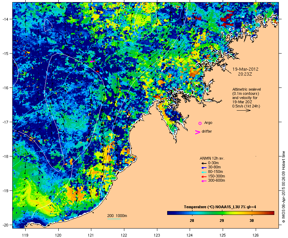Click the latitude axis label -19

(x=5, y=191)
